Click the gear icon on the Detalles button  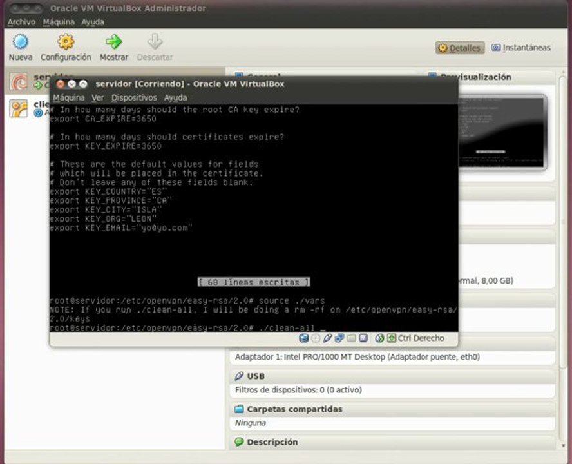pyautogui.click(x=443, y=48)
